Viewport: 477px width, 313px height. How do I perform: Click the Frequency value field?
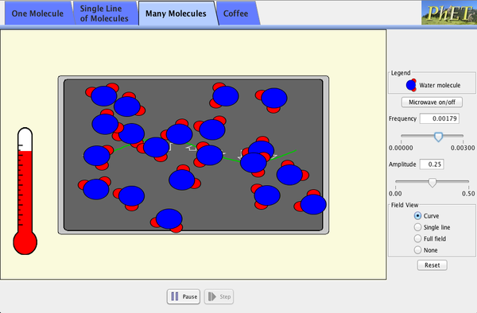pos(440,118)
